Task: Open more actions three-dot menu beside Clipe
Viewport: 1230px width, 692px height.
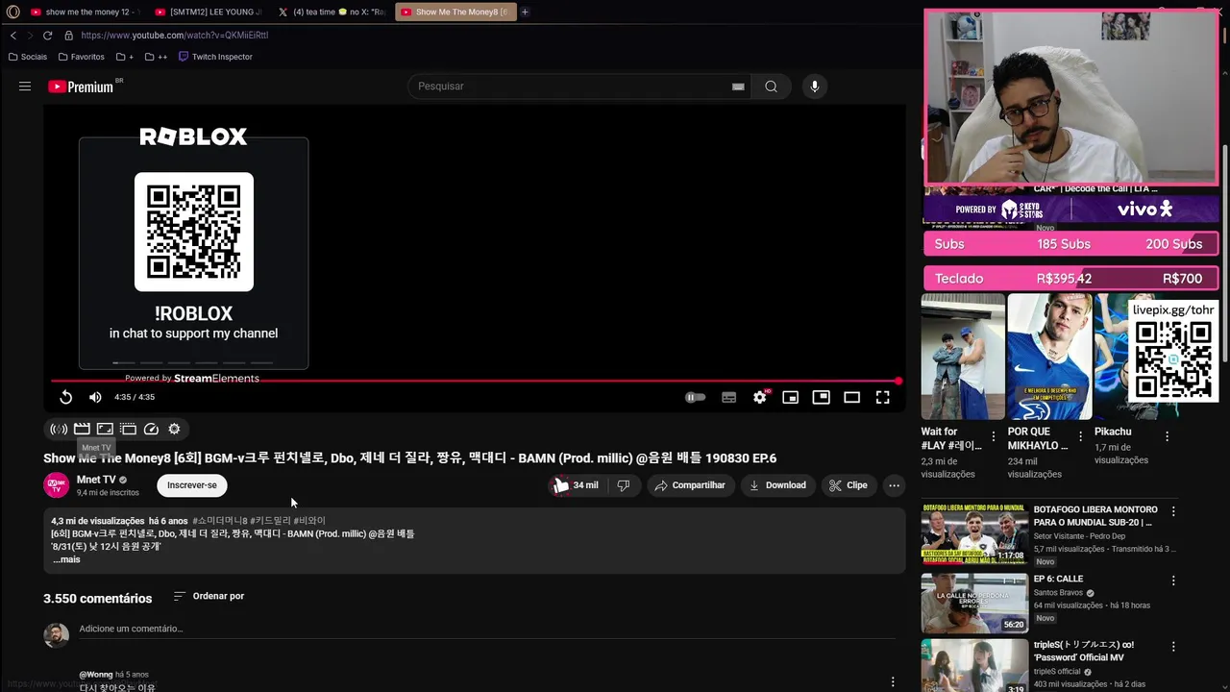Action: [894, 485]
